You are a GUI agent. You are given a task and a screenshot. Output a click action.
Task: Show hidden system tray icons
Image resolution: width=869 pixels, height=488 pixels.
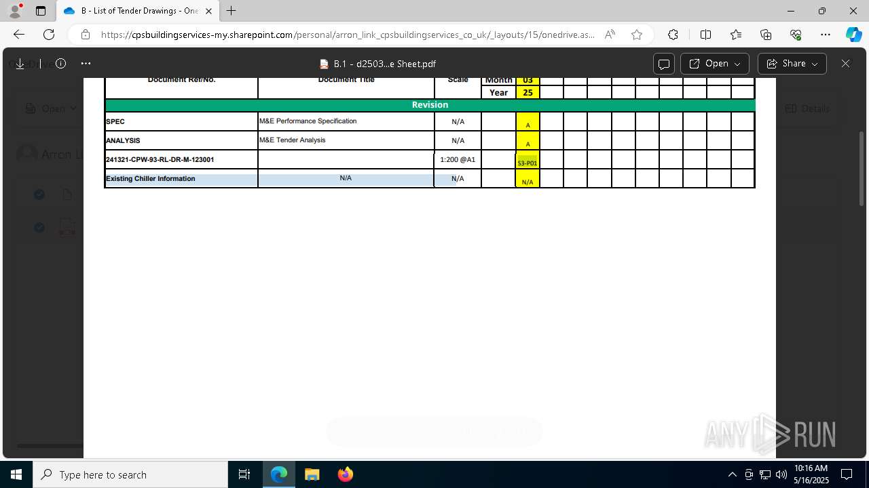pos(732,474)
